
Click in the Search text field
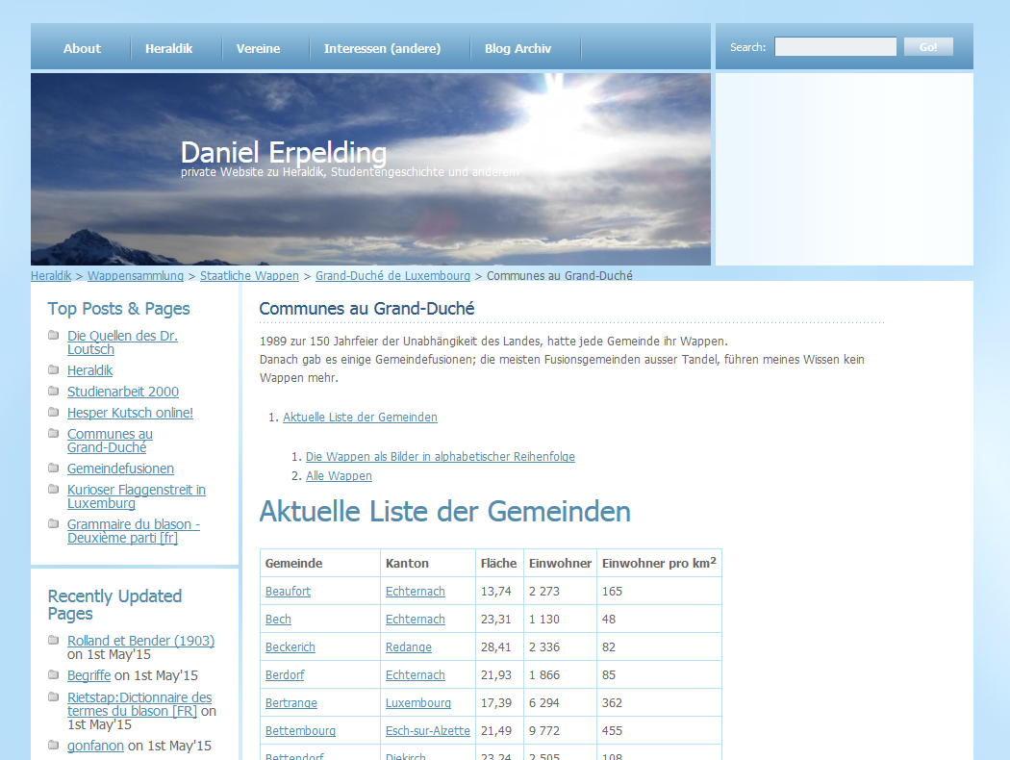click(x=835, y=47)
